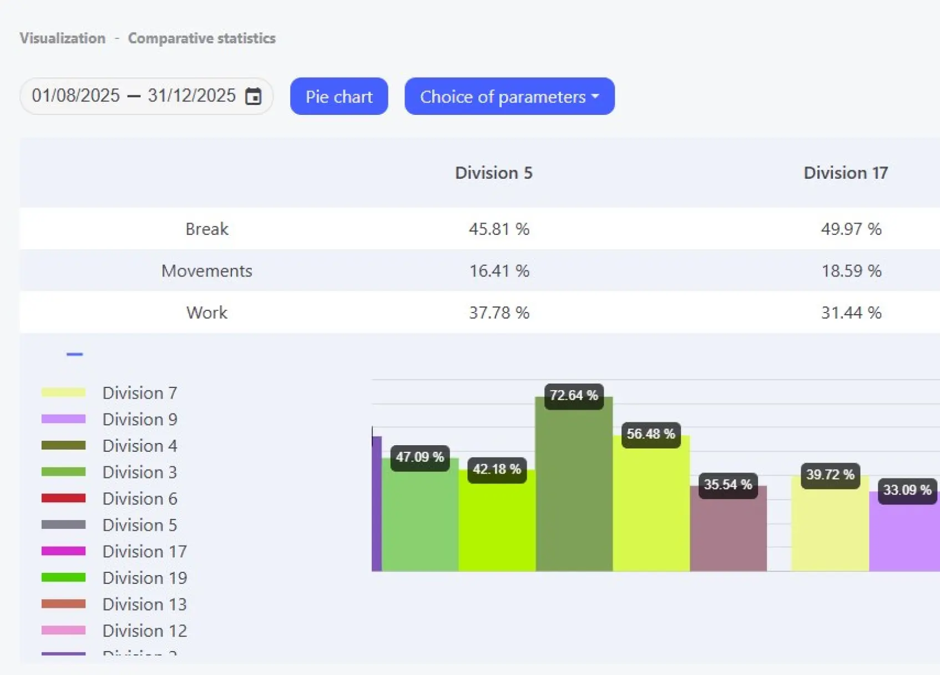The width and height of the screenshot is (940, 675).
Task: Click the 45.81 % Break value
Action: (499, 229)
